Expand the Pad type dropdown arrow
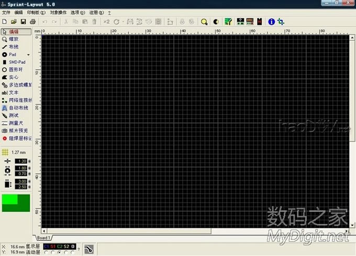The image size is (356, 256). pyautogui.click(x=28, y=54)
